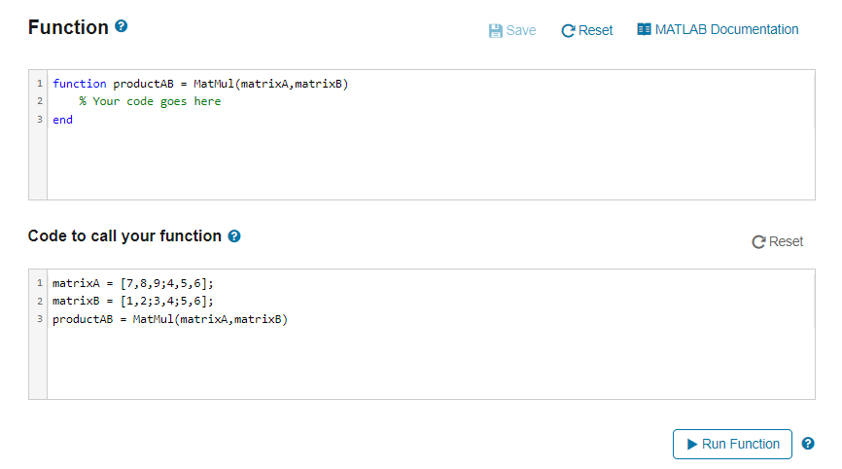Click the matrixA = [7,8,9;4,5,6] line
Viewport: 842px width, 469px height.
click(132, 283)
